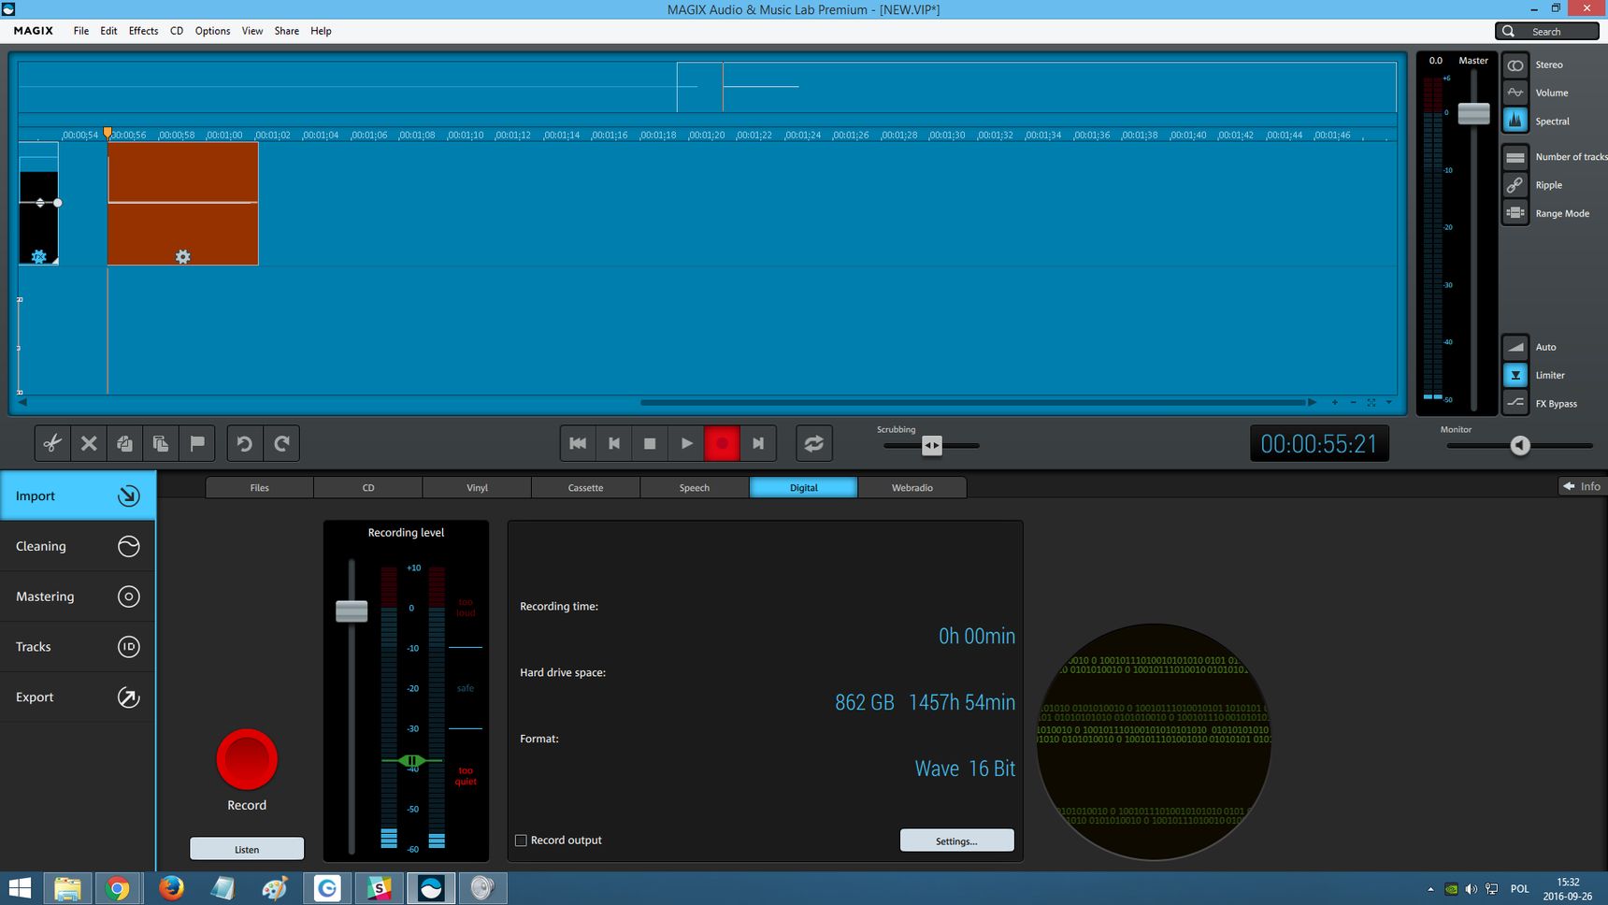
Task: Open the Help menu
Action: pos(321,31)
